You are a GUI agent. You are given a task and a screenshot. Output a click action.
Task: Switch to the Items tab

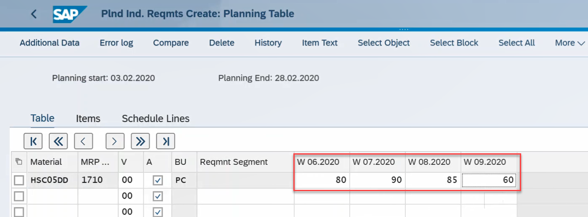(x=88, y=119)
